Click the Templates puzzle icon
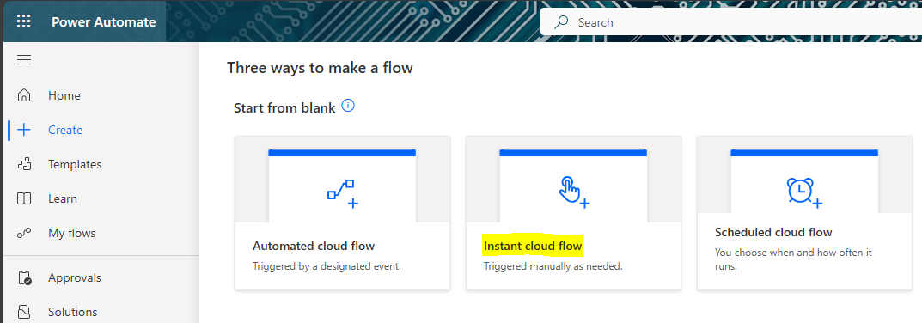This screenshot has height=323, width=922. pyautogui.click(x=24, y=164)
